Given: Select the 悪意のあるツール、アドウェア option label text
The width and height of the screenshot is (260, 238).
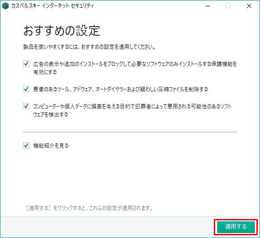Looking at the screenshot, I should coord(120,89).
